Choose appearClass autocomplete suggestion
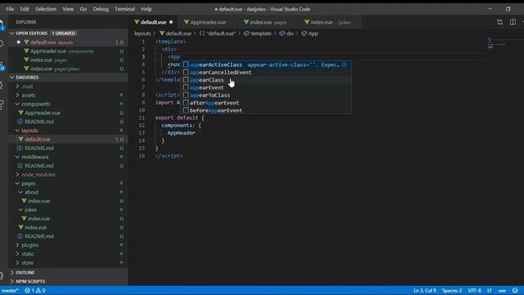This screenshot has height=295, width=524. [x=266, y=80]
